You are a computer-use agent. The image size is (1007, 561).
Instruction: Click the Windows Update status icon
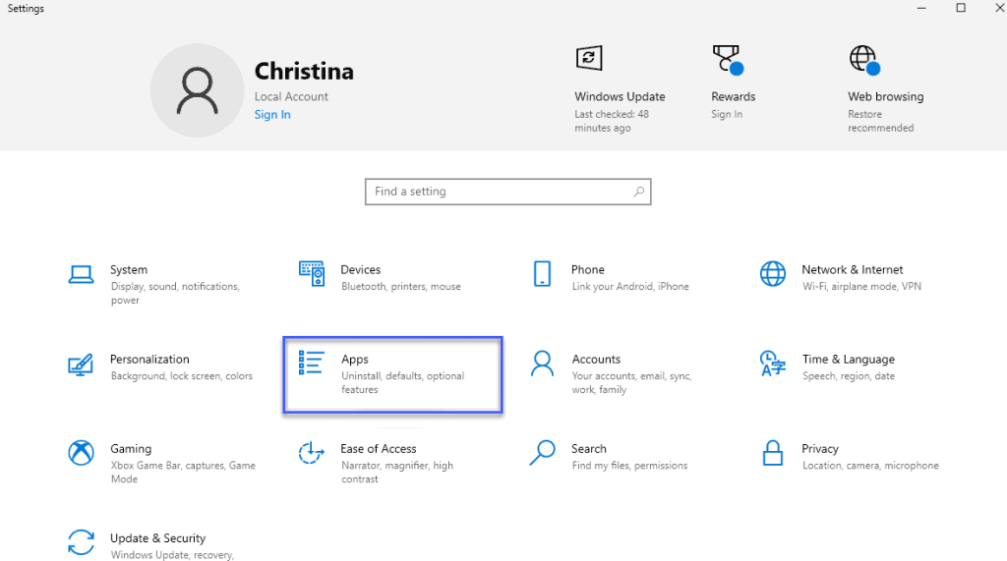(589, 58)
